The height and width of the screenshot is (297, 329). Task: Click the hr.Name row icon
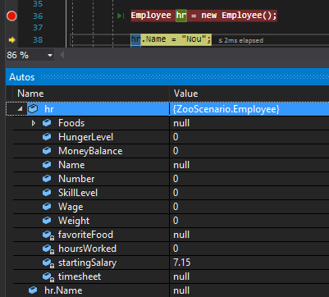tap(33, 290)
